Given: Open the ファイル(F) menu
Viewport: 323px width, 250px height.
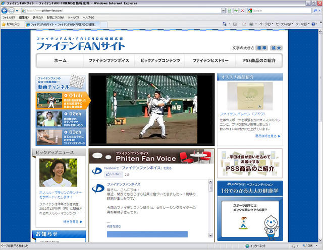Looking at the screenshot, I should [9, 18].
